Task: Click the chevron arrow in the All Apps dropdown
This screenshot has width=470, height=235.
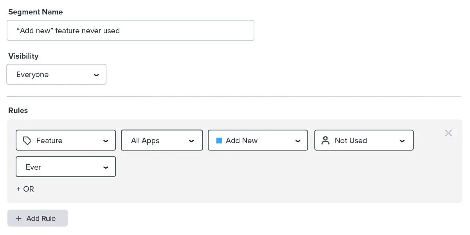Action: tap(191, 141)
